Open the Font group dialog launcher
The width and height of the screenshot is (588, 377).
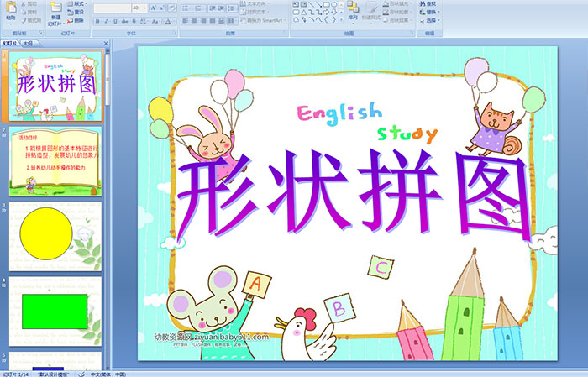coord(175,33)
